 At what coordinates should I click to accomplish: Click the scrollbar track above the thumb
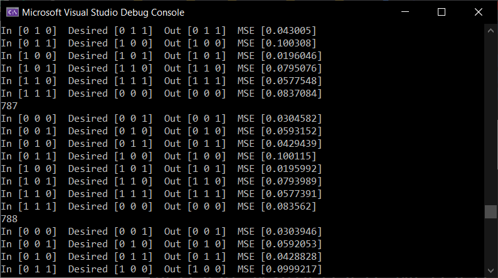490,120
